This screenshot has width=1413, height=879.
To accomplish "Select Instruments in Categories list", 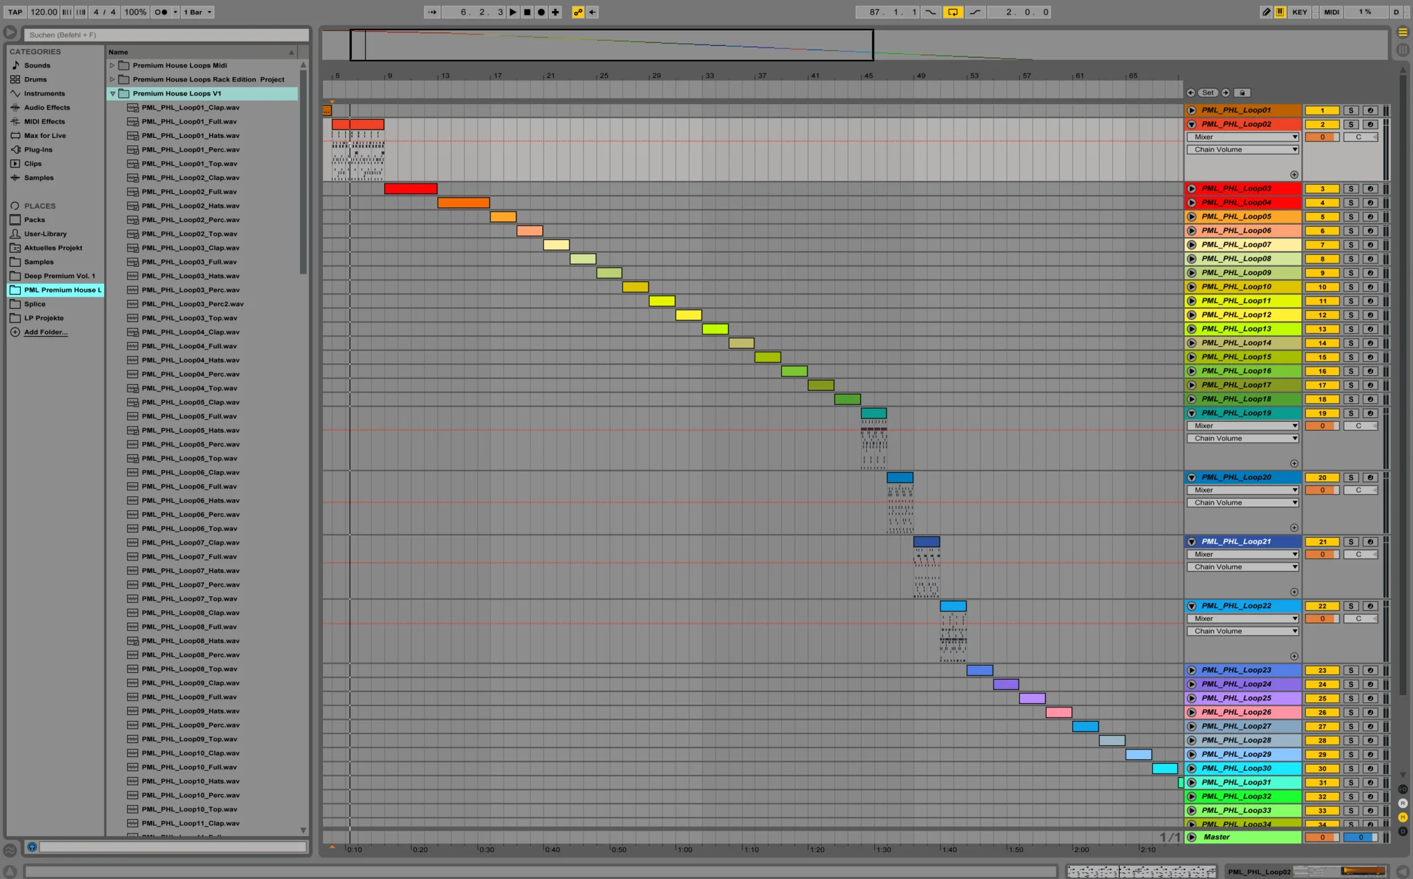I will pos(44,94).
